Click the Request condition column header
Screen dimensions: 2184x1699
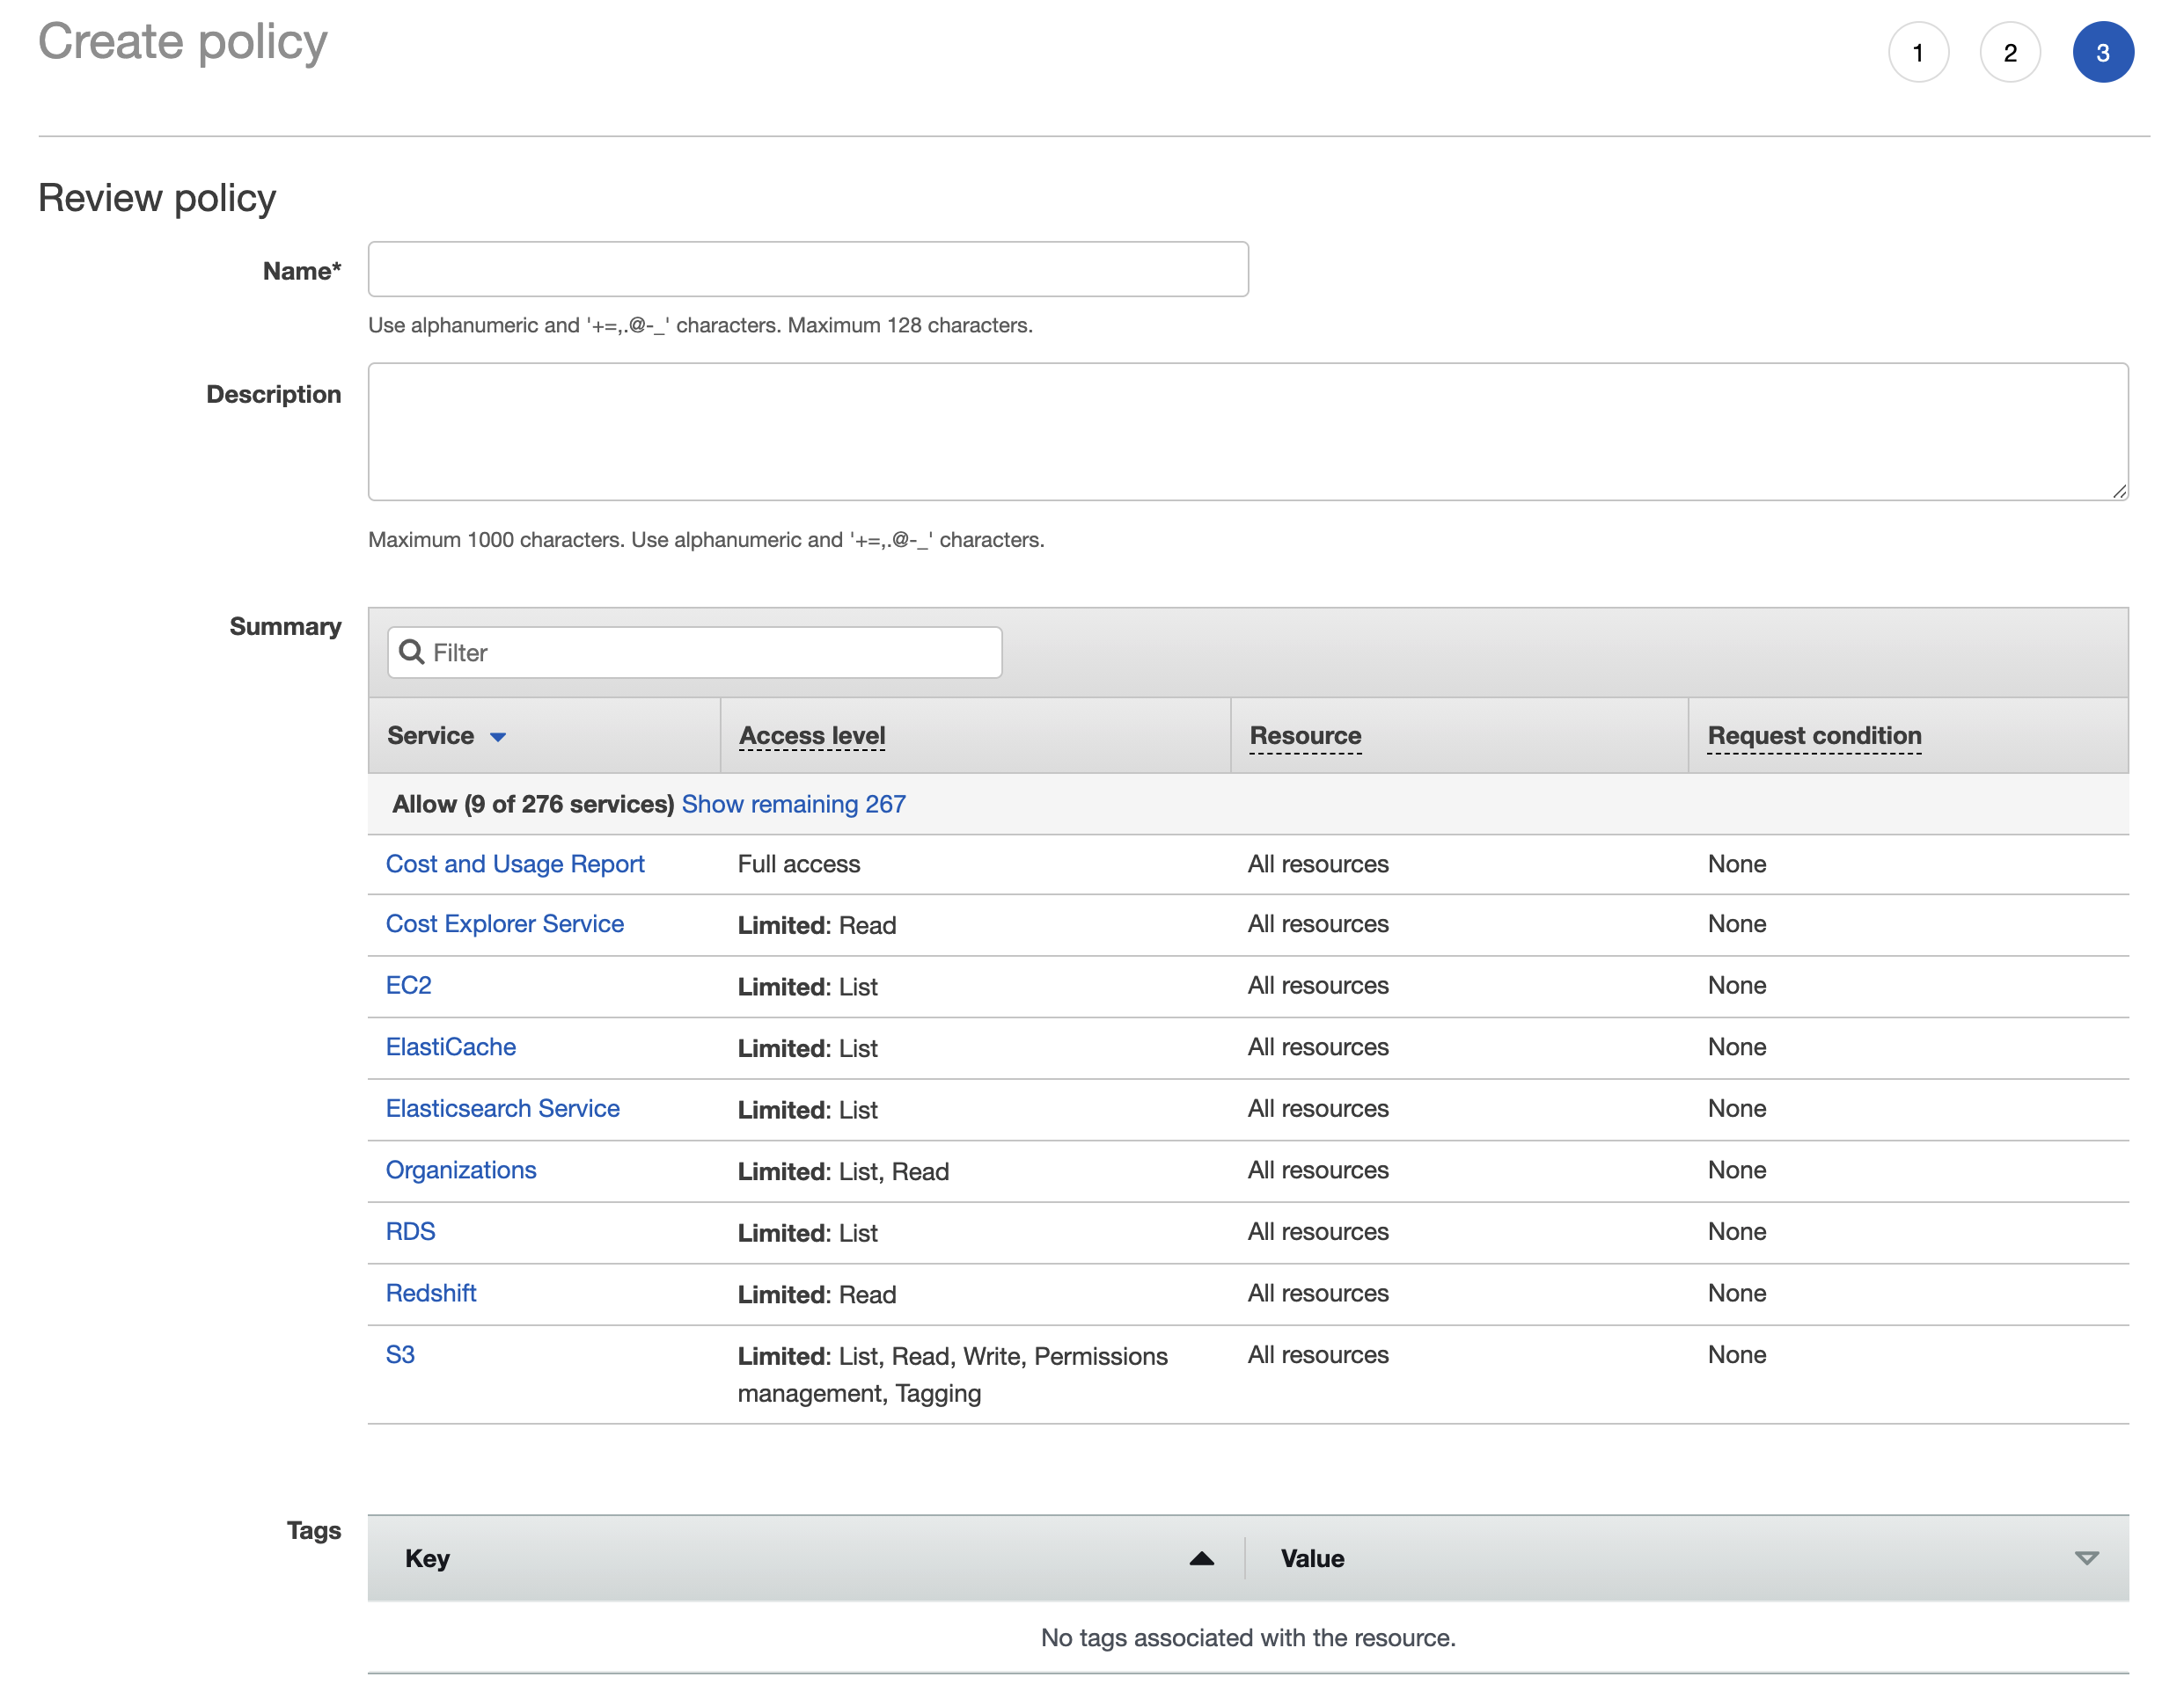[x=1813, y=735]
